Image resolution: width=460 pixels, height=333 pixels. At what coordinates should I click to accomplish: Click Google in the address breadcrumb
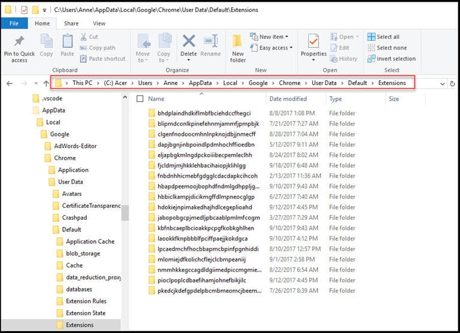tap(258, 83)
